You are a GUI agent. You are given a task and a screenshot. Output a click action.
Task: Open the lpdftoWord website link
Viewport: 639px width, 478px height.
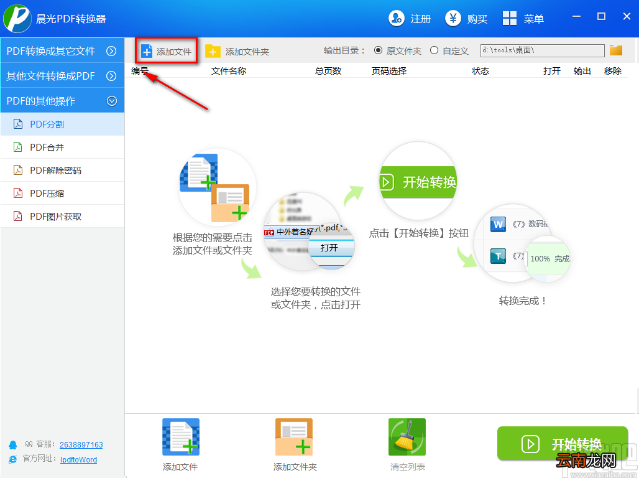[79, 459]
